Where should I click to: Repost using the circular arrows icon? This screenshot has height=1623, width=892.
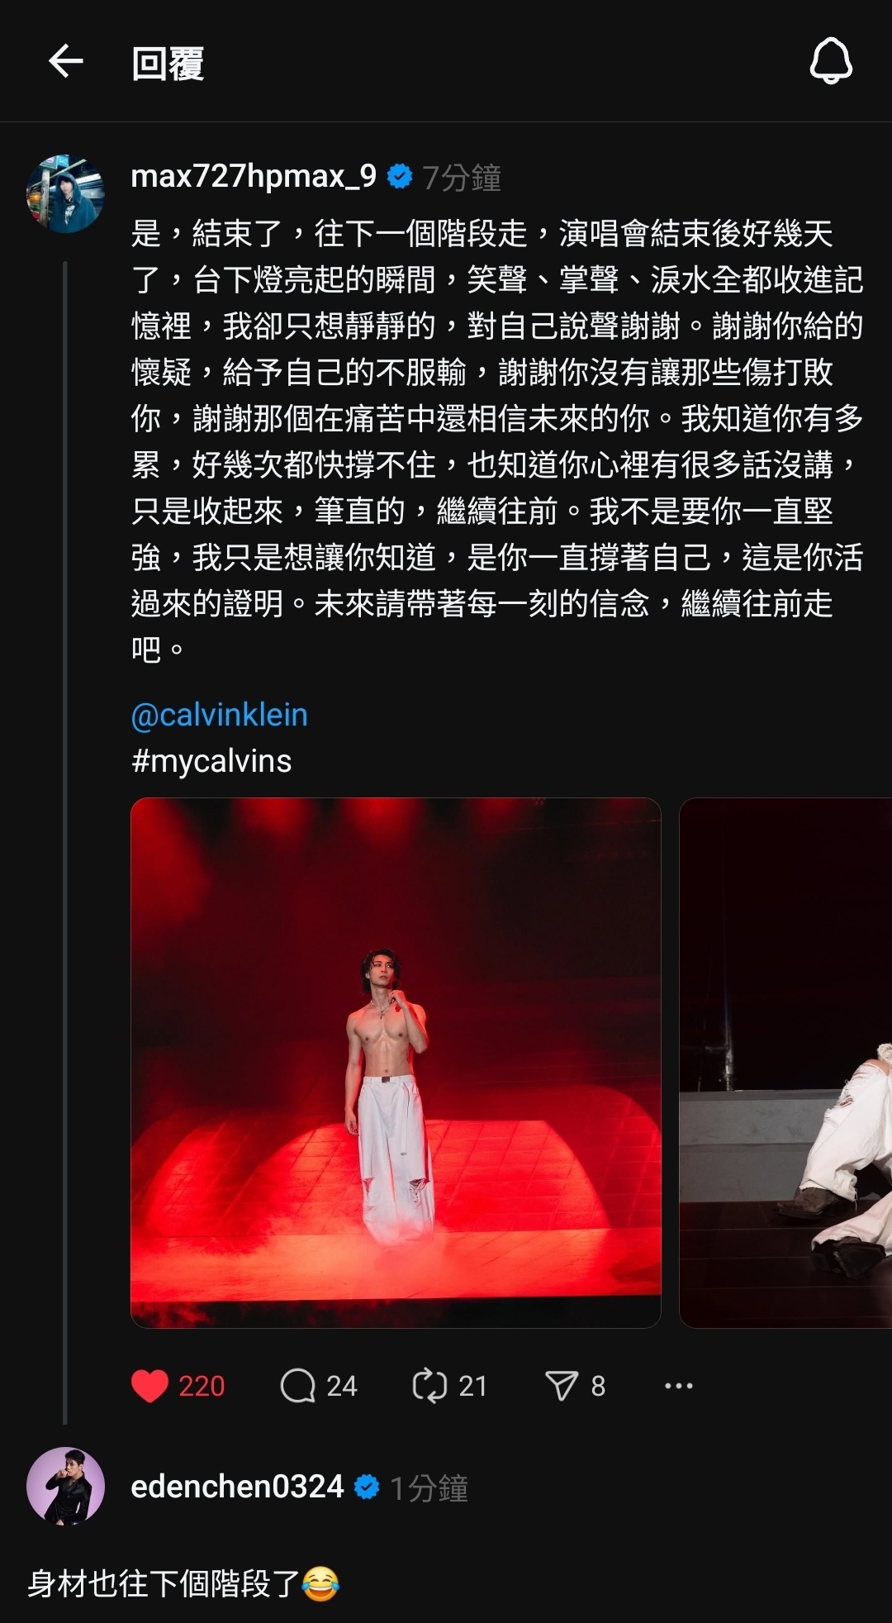[x=429, y=1386]
